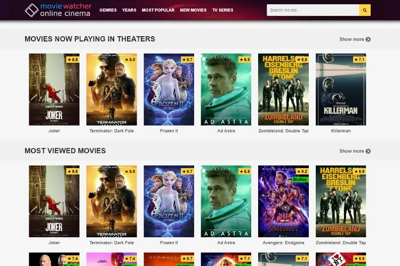Show more most viewed movies
The width and height of the screenshot is (400, 266).
[x=355, y=151]
